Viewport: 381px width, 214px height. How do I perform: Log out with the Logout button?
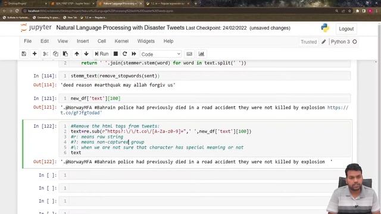pyautogui.click(x=346, y=29)
